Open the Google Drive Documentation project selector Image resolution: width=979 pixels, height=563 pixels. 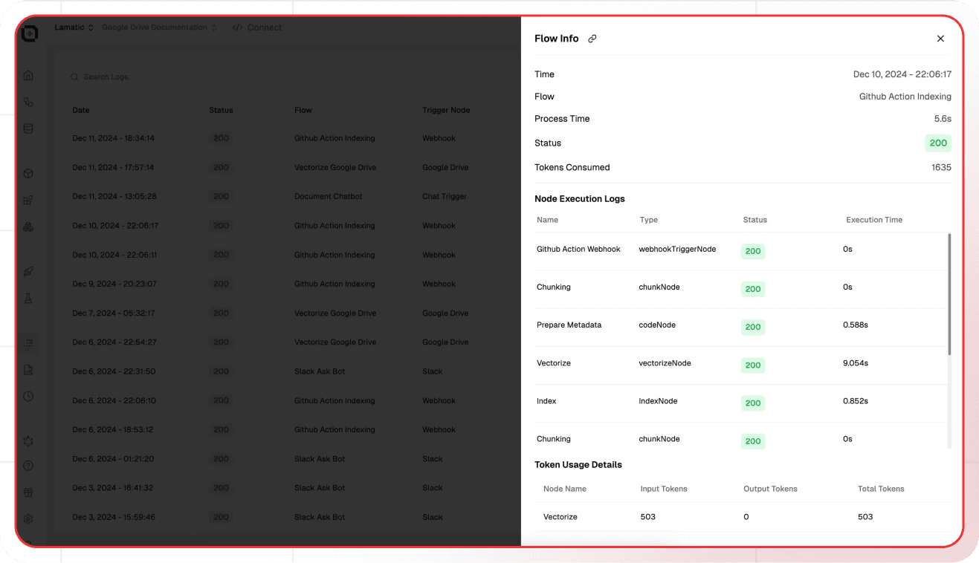click(x=159, y=27)
